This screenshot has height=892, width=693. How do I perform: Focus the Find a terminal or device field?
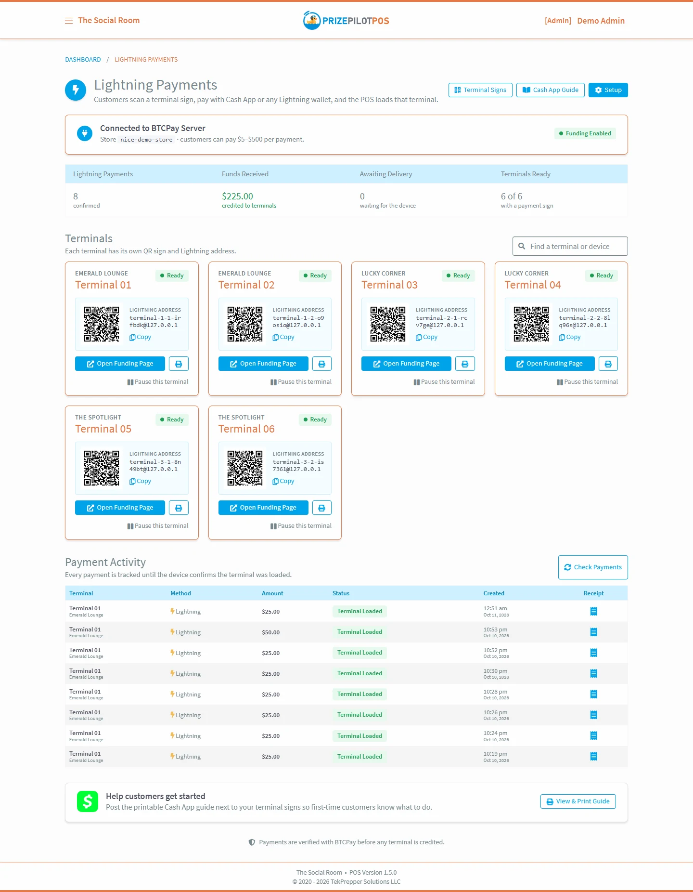pyautogui.click(x=570, y=246)
